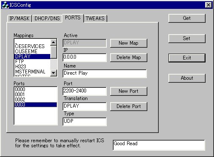Click the Delete Map button
This screenshot has width=214, height=157.
point(129,57)
